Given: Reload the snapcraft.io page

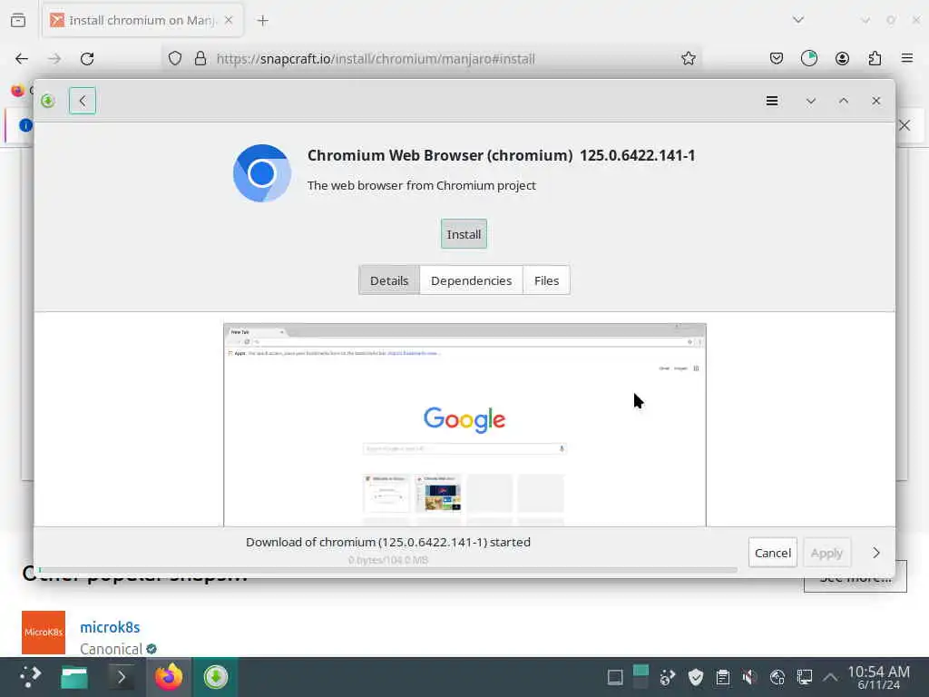Looking at the screenshot, I should click(87, 58).
